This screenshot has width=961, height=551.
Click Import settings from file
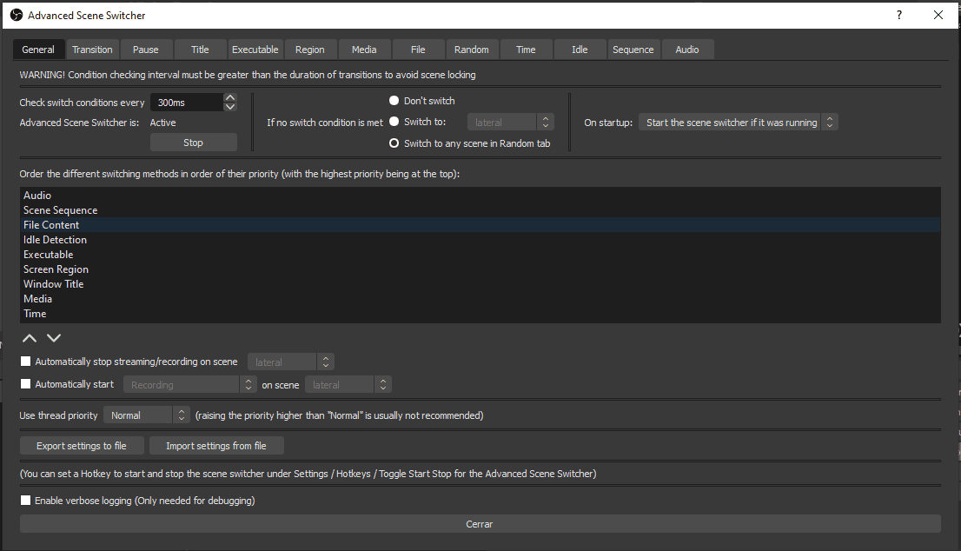[216, 446]
